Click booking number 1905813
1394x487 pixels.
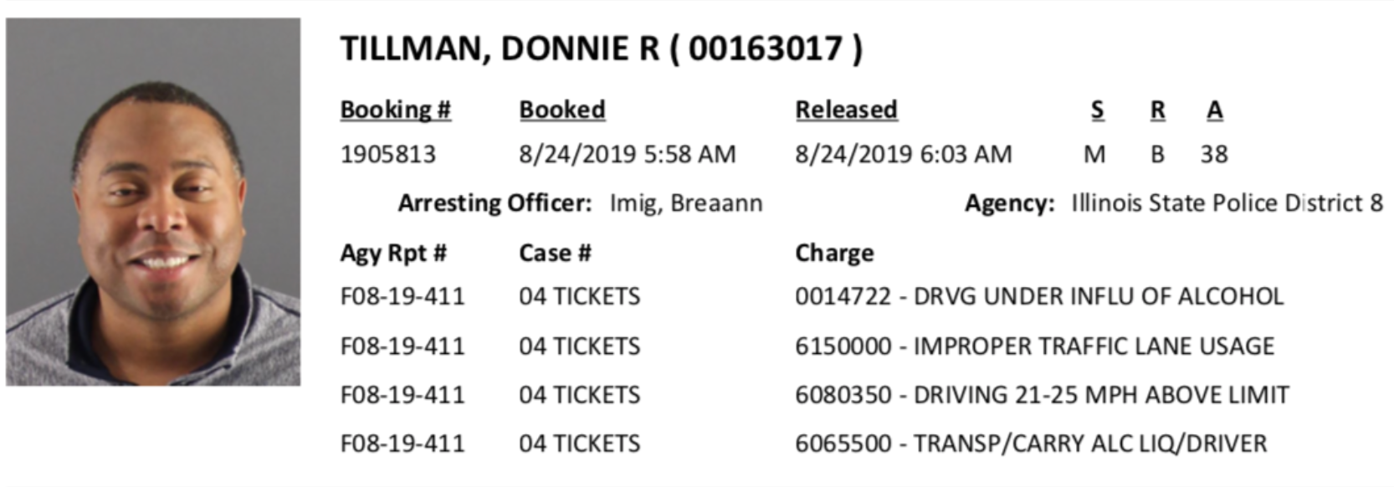(387, 154)
